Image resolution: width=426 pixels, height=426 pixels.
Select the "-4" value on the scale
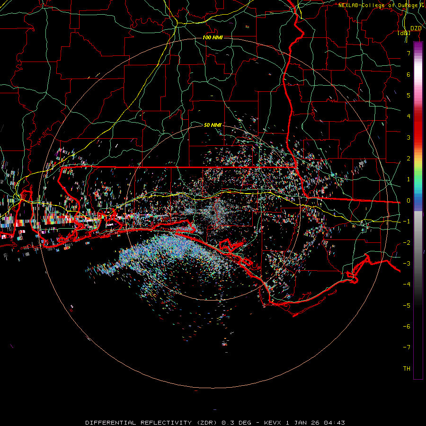[407, 284]
